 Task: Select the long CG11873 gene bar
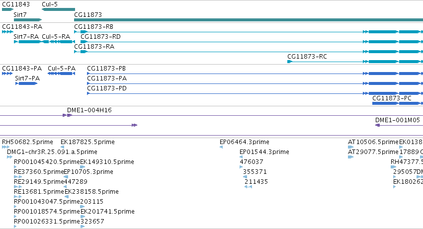(249, 20)
